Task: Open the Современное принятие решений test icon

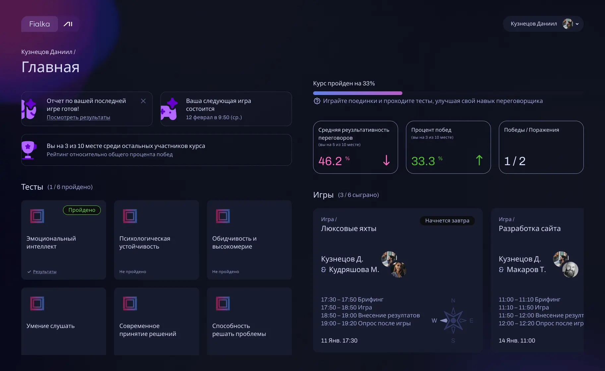Action: (130, 303)
